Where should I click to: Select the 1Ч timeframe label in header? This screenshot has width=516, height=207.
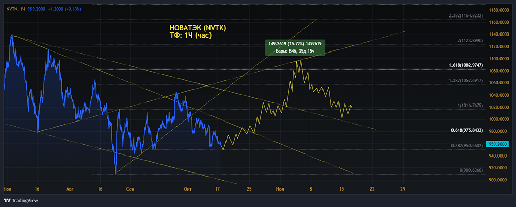point(22,9)
